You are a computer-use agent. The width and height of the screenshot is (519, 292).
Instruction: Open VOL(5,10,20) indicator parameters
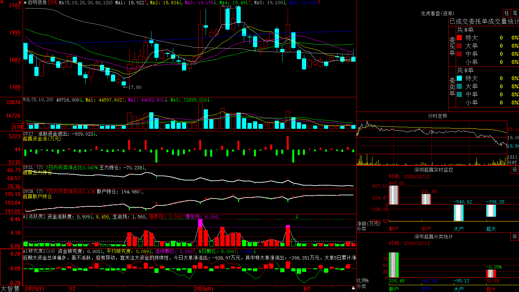coord(38,100)
